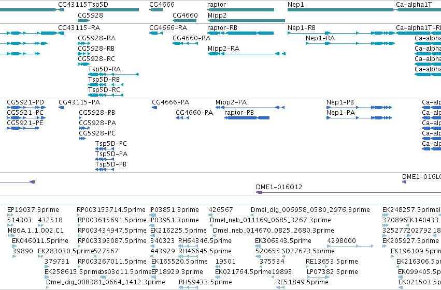This screenshot has width=441, height=290.
Task: Select EST EK306343.5prime
Action: (283, 241)
